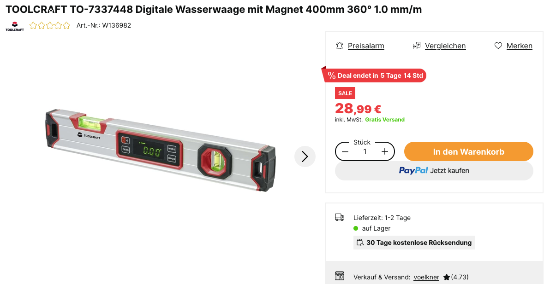
Task: Click the Vergleichen compare icon
Action: [416, 46]
